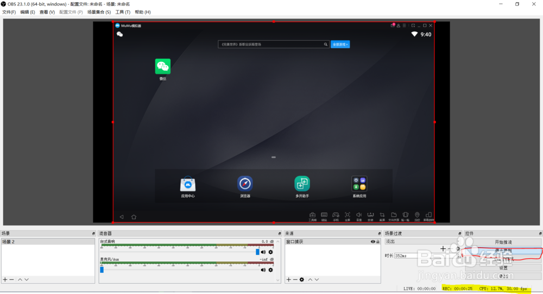Screen dimensions: 543x294
Task: Toggle the lock on 窗口捕获 source
Action: pos(378,242)
